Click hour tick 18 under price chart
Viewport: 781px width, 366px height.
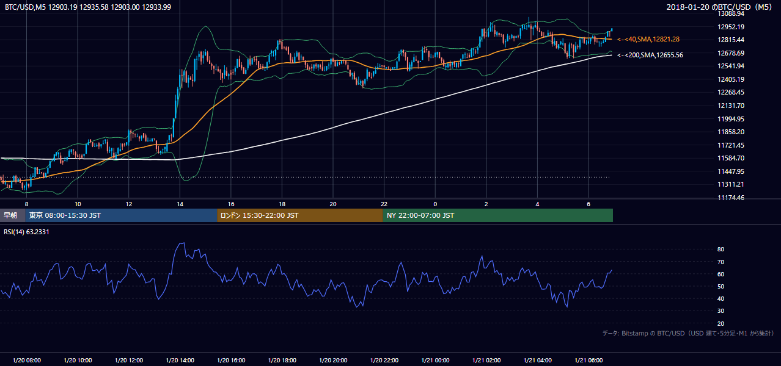coord(282,204)
